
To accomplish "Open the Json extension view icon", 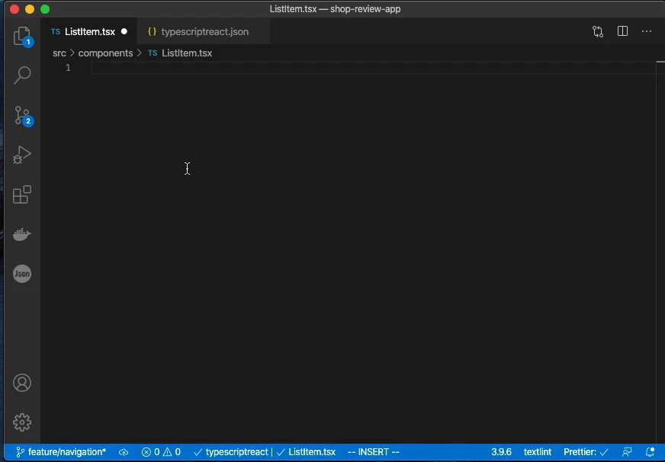I will coord(22,274).
